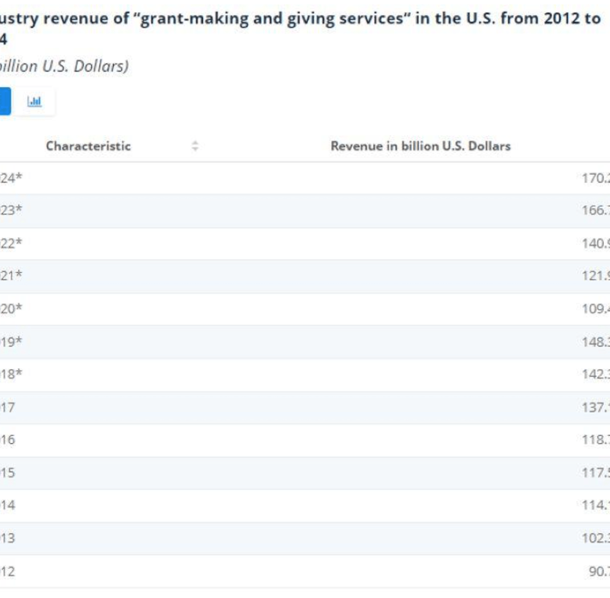The image size is (610, 598).
Task: Select the 2020* row label
Action: 11,308
